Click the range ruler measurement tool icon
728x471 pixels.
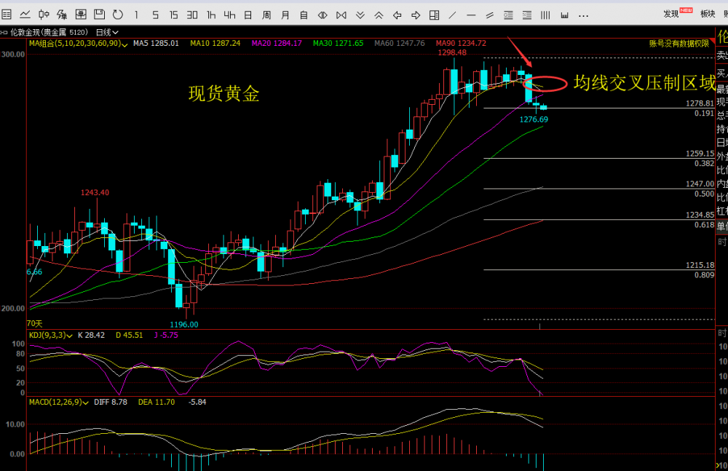click(x=564, y=15)
